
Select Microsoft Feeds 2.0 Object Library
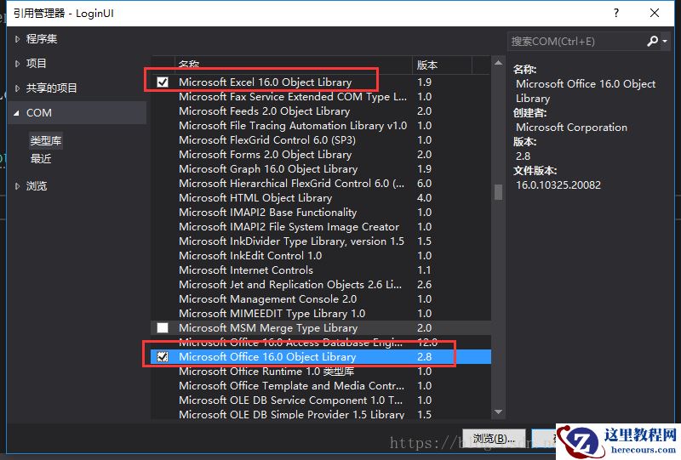pyautogui.click(x=322, y=111)
